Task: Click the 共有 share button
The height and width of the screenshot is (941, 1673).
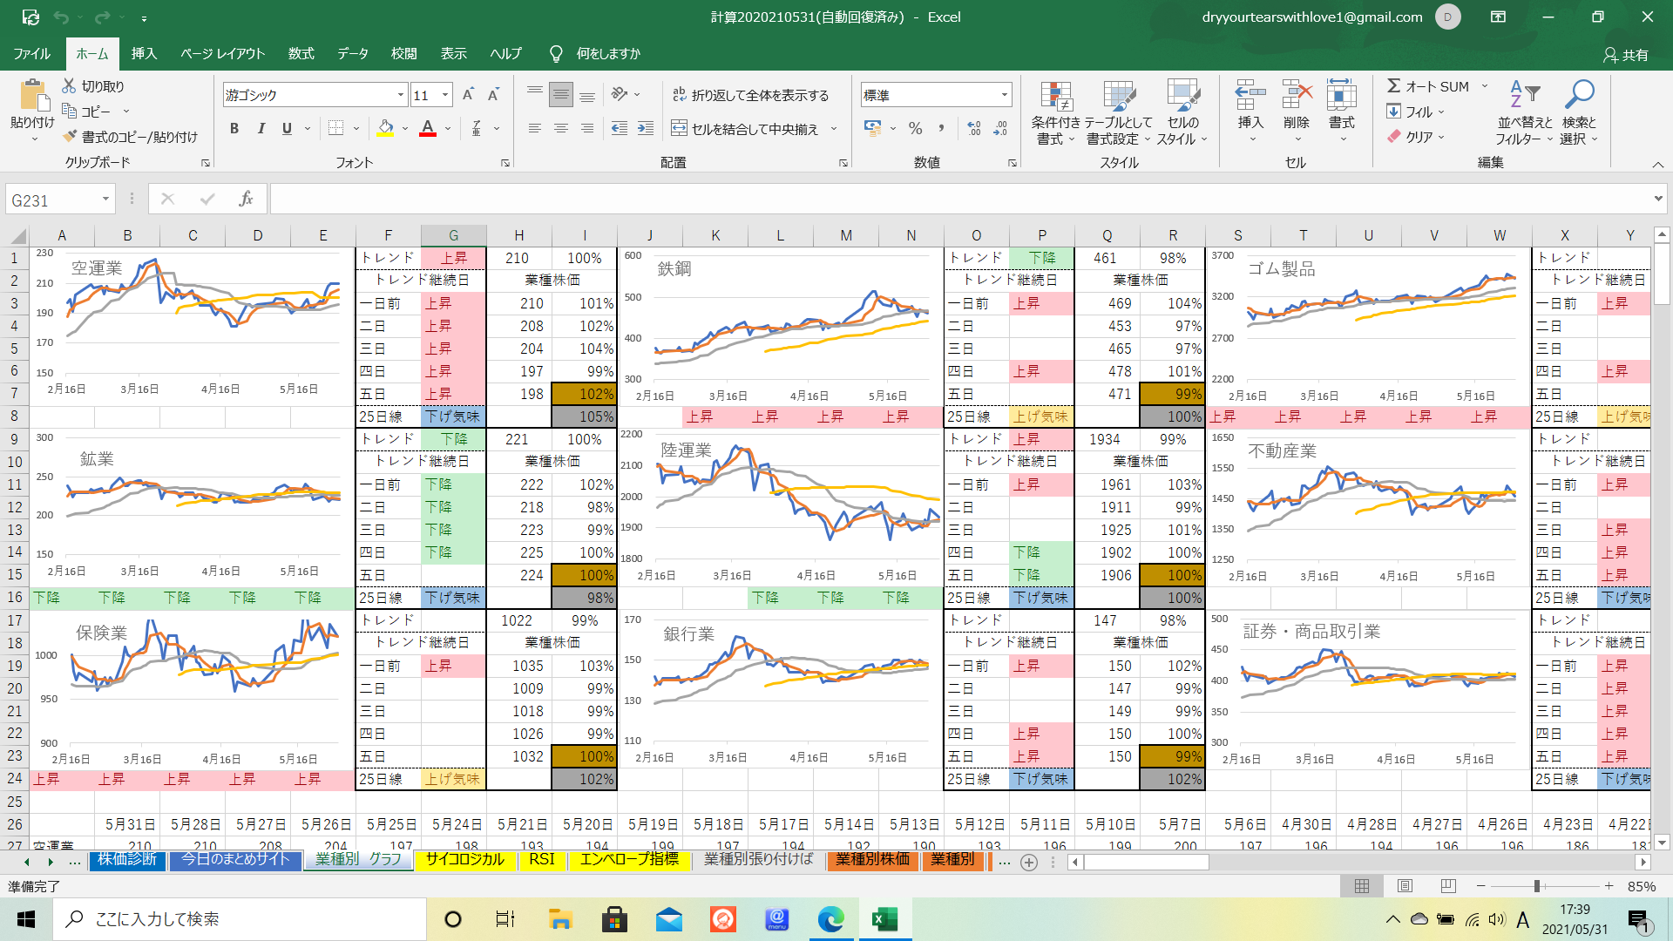Action: [1626, 54]
